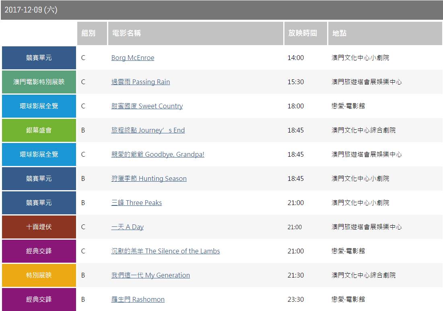The width and height of the screenshot is (443, 311).
Task: Click 經典交鋒 label beside Silence of the Lambs
Action: click(x=39, y=251)
